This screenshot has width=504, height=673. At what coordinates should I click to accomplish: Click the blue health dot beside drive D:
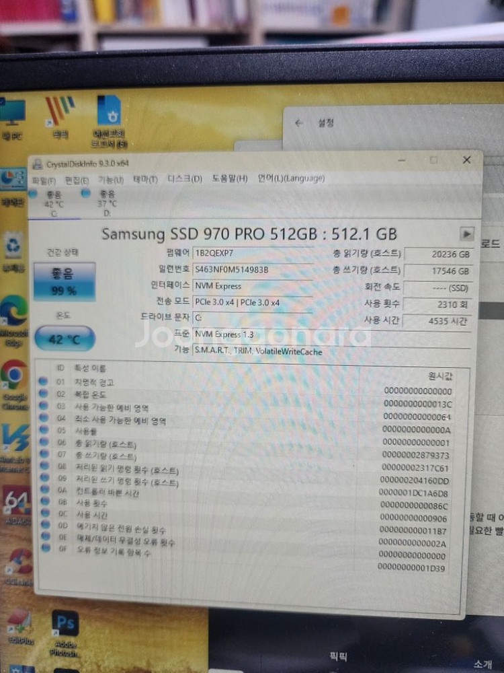[x=86, y=194]
